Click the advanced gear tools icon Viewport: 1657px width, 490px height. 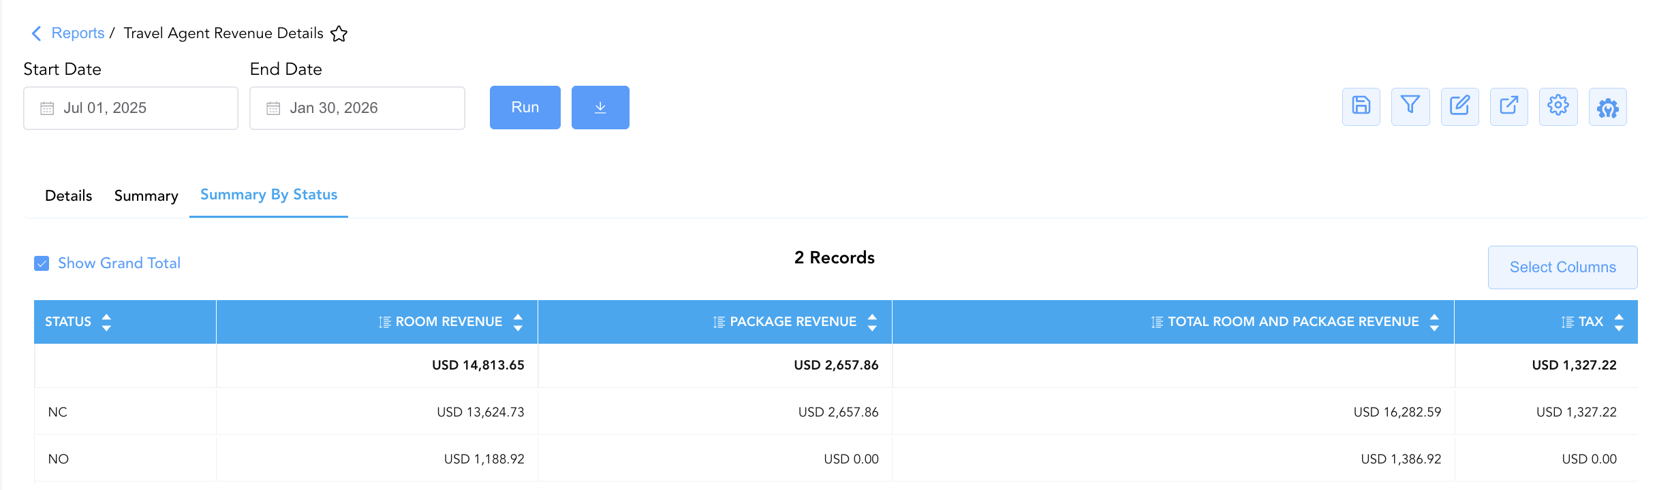pyautogui.click(x=1608, y=108)
